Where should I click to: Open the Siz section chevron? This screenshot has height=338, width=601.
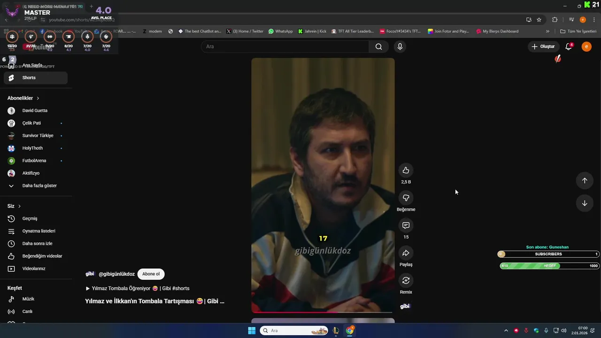click(x=19, y=206)
